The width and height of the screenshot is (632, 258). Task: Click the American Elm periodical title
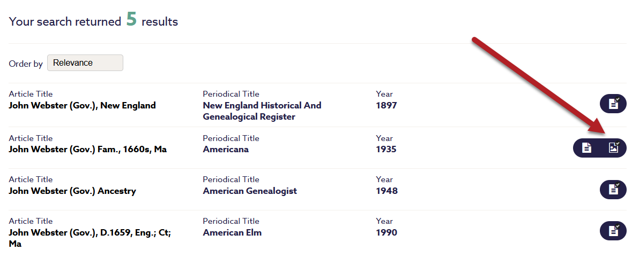pos(232,233)
